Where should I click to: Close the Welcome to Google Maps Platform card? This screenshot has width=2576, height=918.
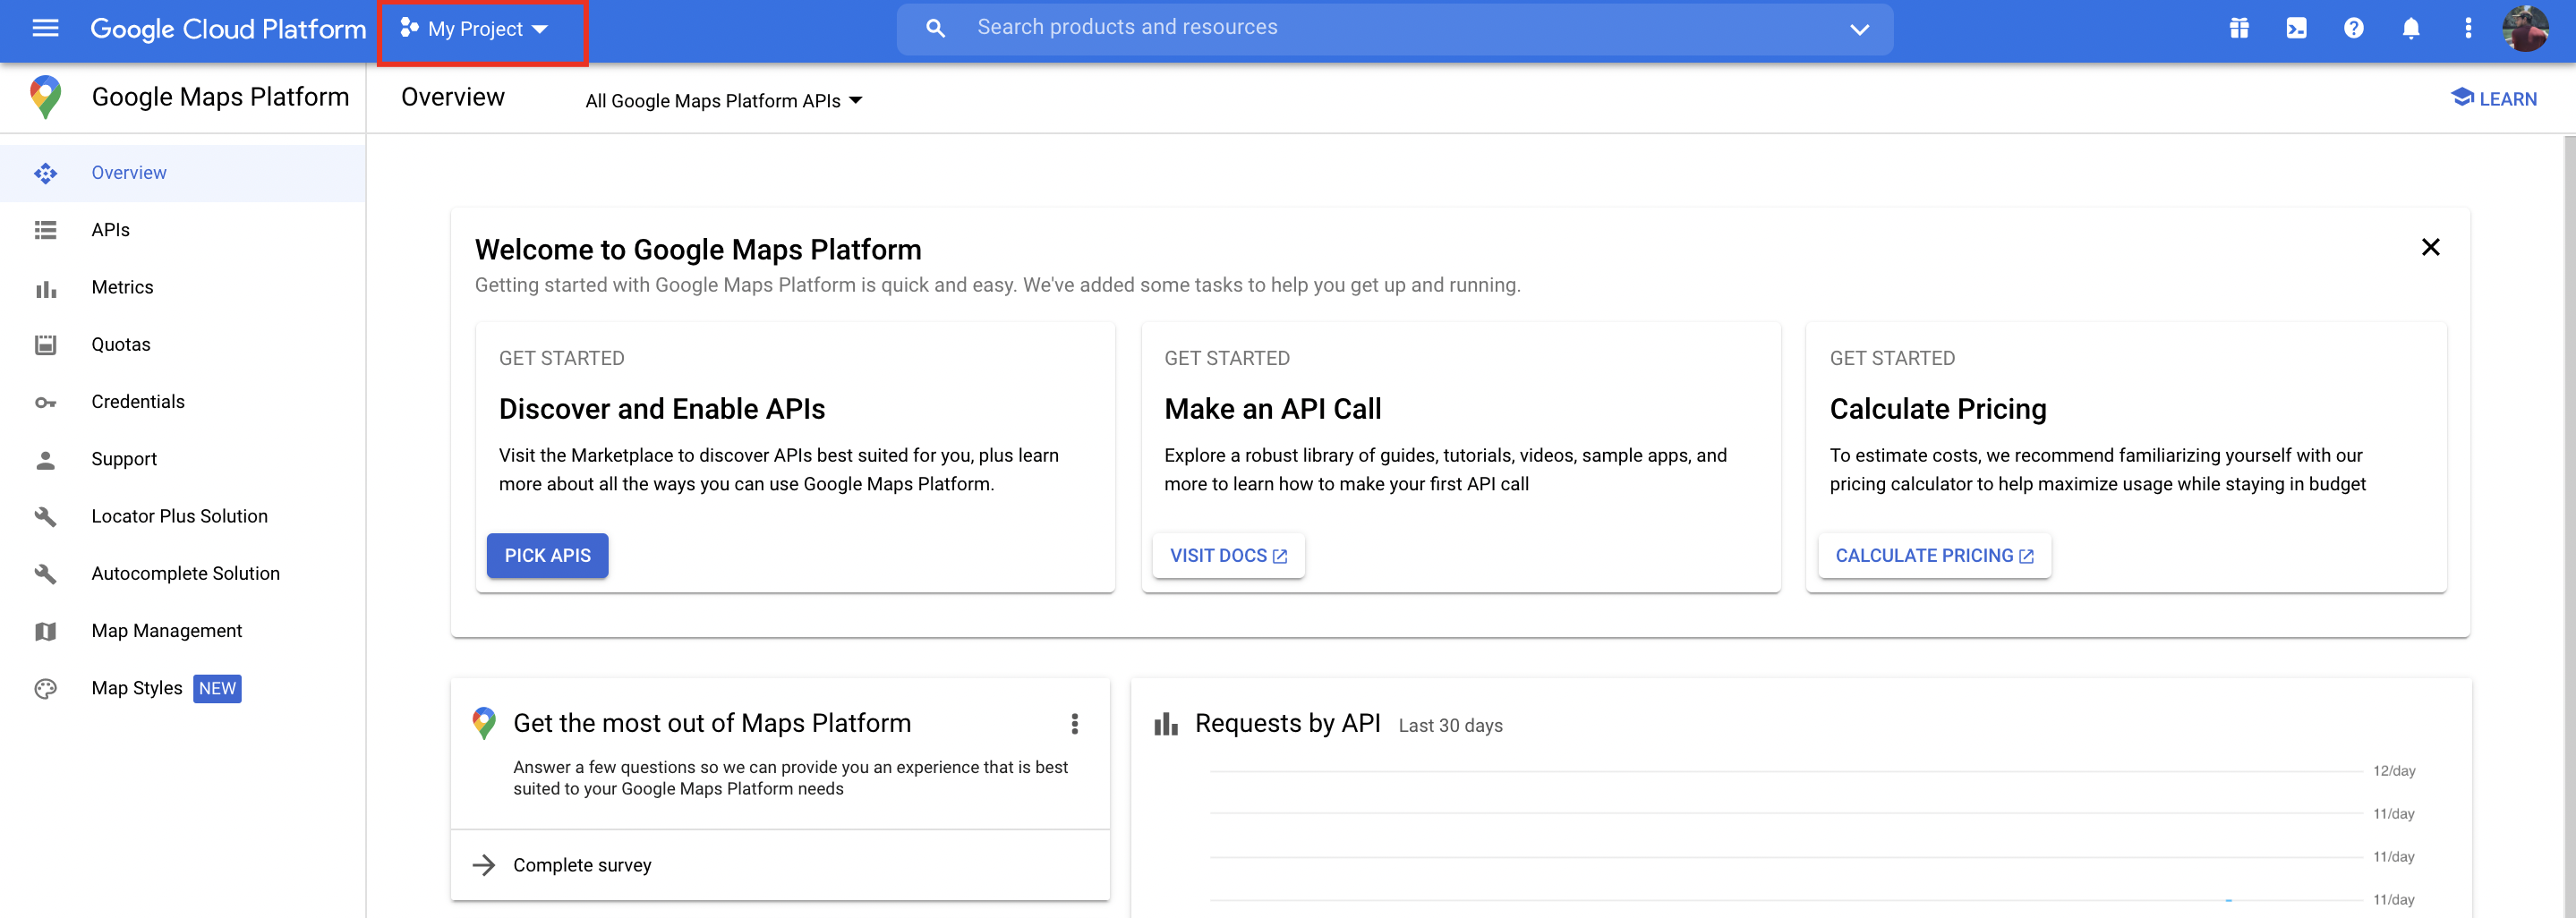click(x=2430, y=247)
